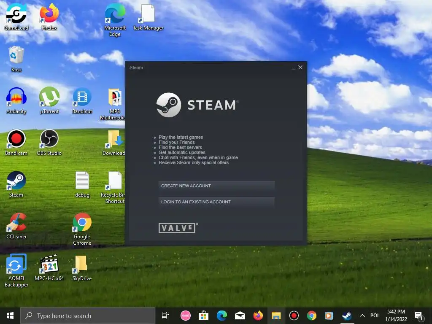The height and width of the screenshot is (324, 432).
Task: Open the Windows Start menu
Action: point(10,316)
